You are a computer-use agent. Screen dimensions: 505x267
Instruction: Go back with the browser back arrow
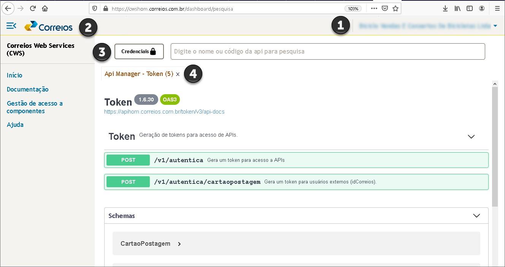(8, 8)
